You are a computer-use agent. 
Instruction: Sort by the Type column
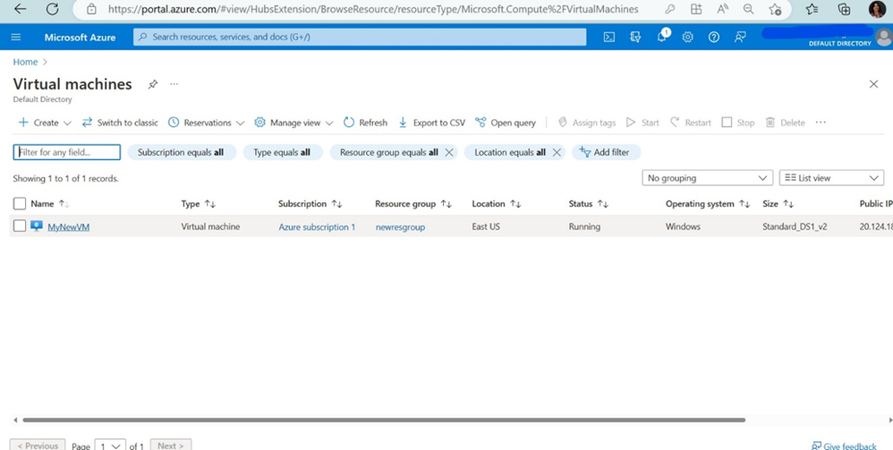pyautogui.click(x=198, y=203)
